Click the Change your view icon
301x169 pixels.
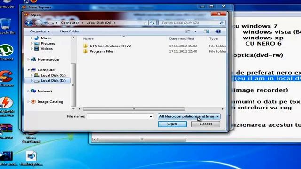188,31
